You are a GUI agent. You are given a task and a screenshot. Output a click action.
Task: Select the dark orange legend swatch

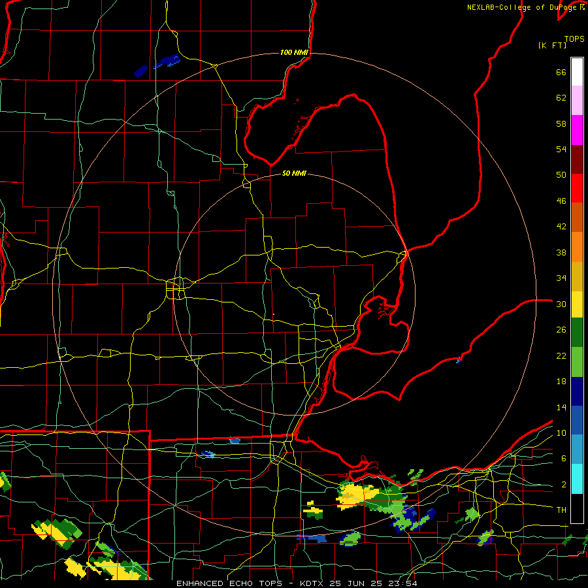(x=577, y=217)
